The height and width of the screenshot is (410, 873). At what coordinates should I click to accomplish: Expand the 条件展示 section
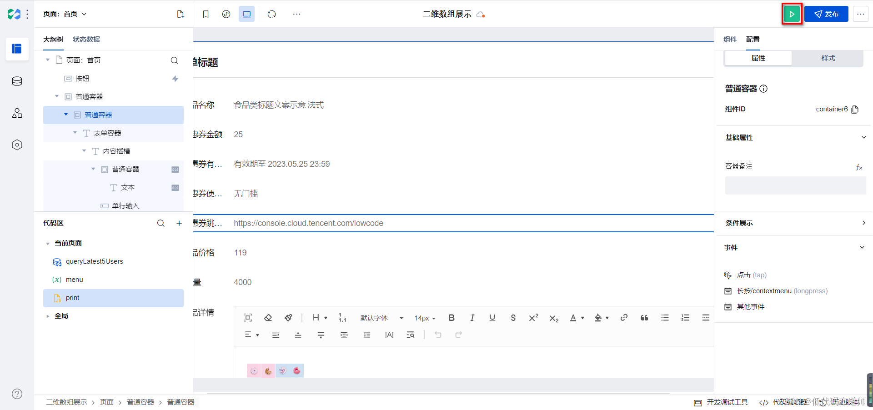point(863,223)
